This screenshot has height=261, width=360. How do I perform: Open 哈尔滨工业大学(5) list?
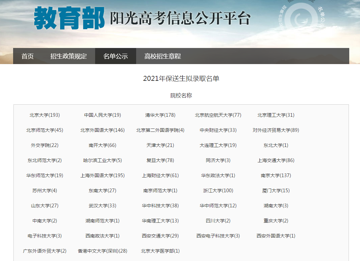pos(103,160)
